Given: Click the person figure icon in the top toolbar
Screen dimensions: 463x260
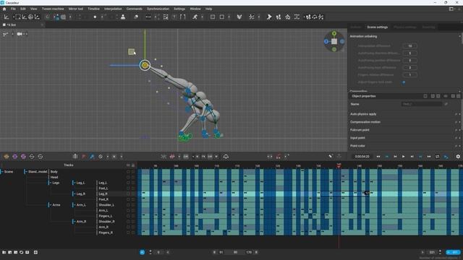Looking at the screenshot, I should [123, 17].
